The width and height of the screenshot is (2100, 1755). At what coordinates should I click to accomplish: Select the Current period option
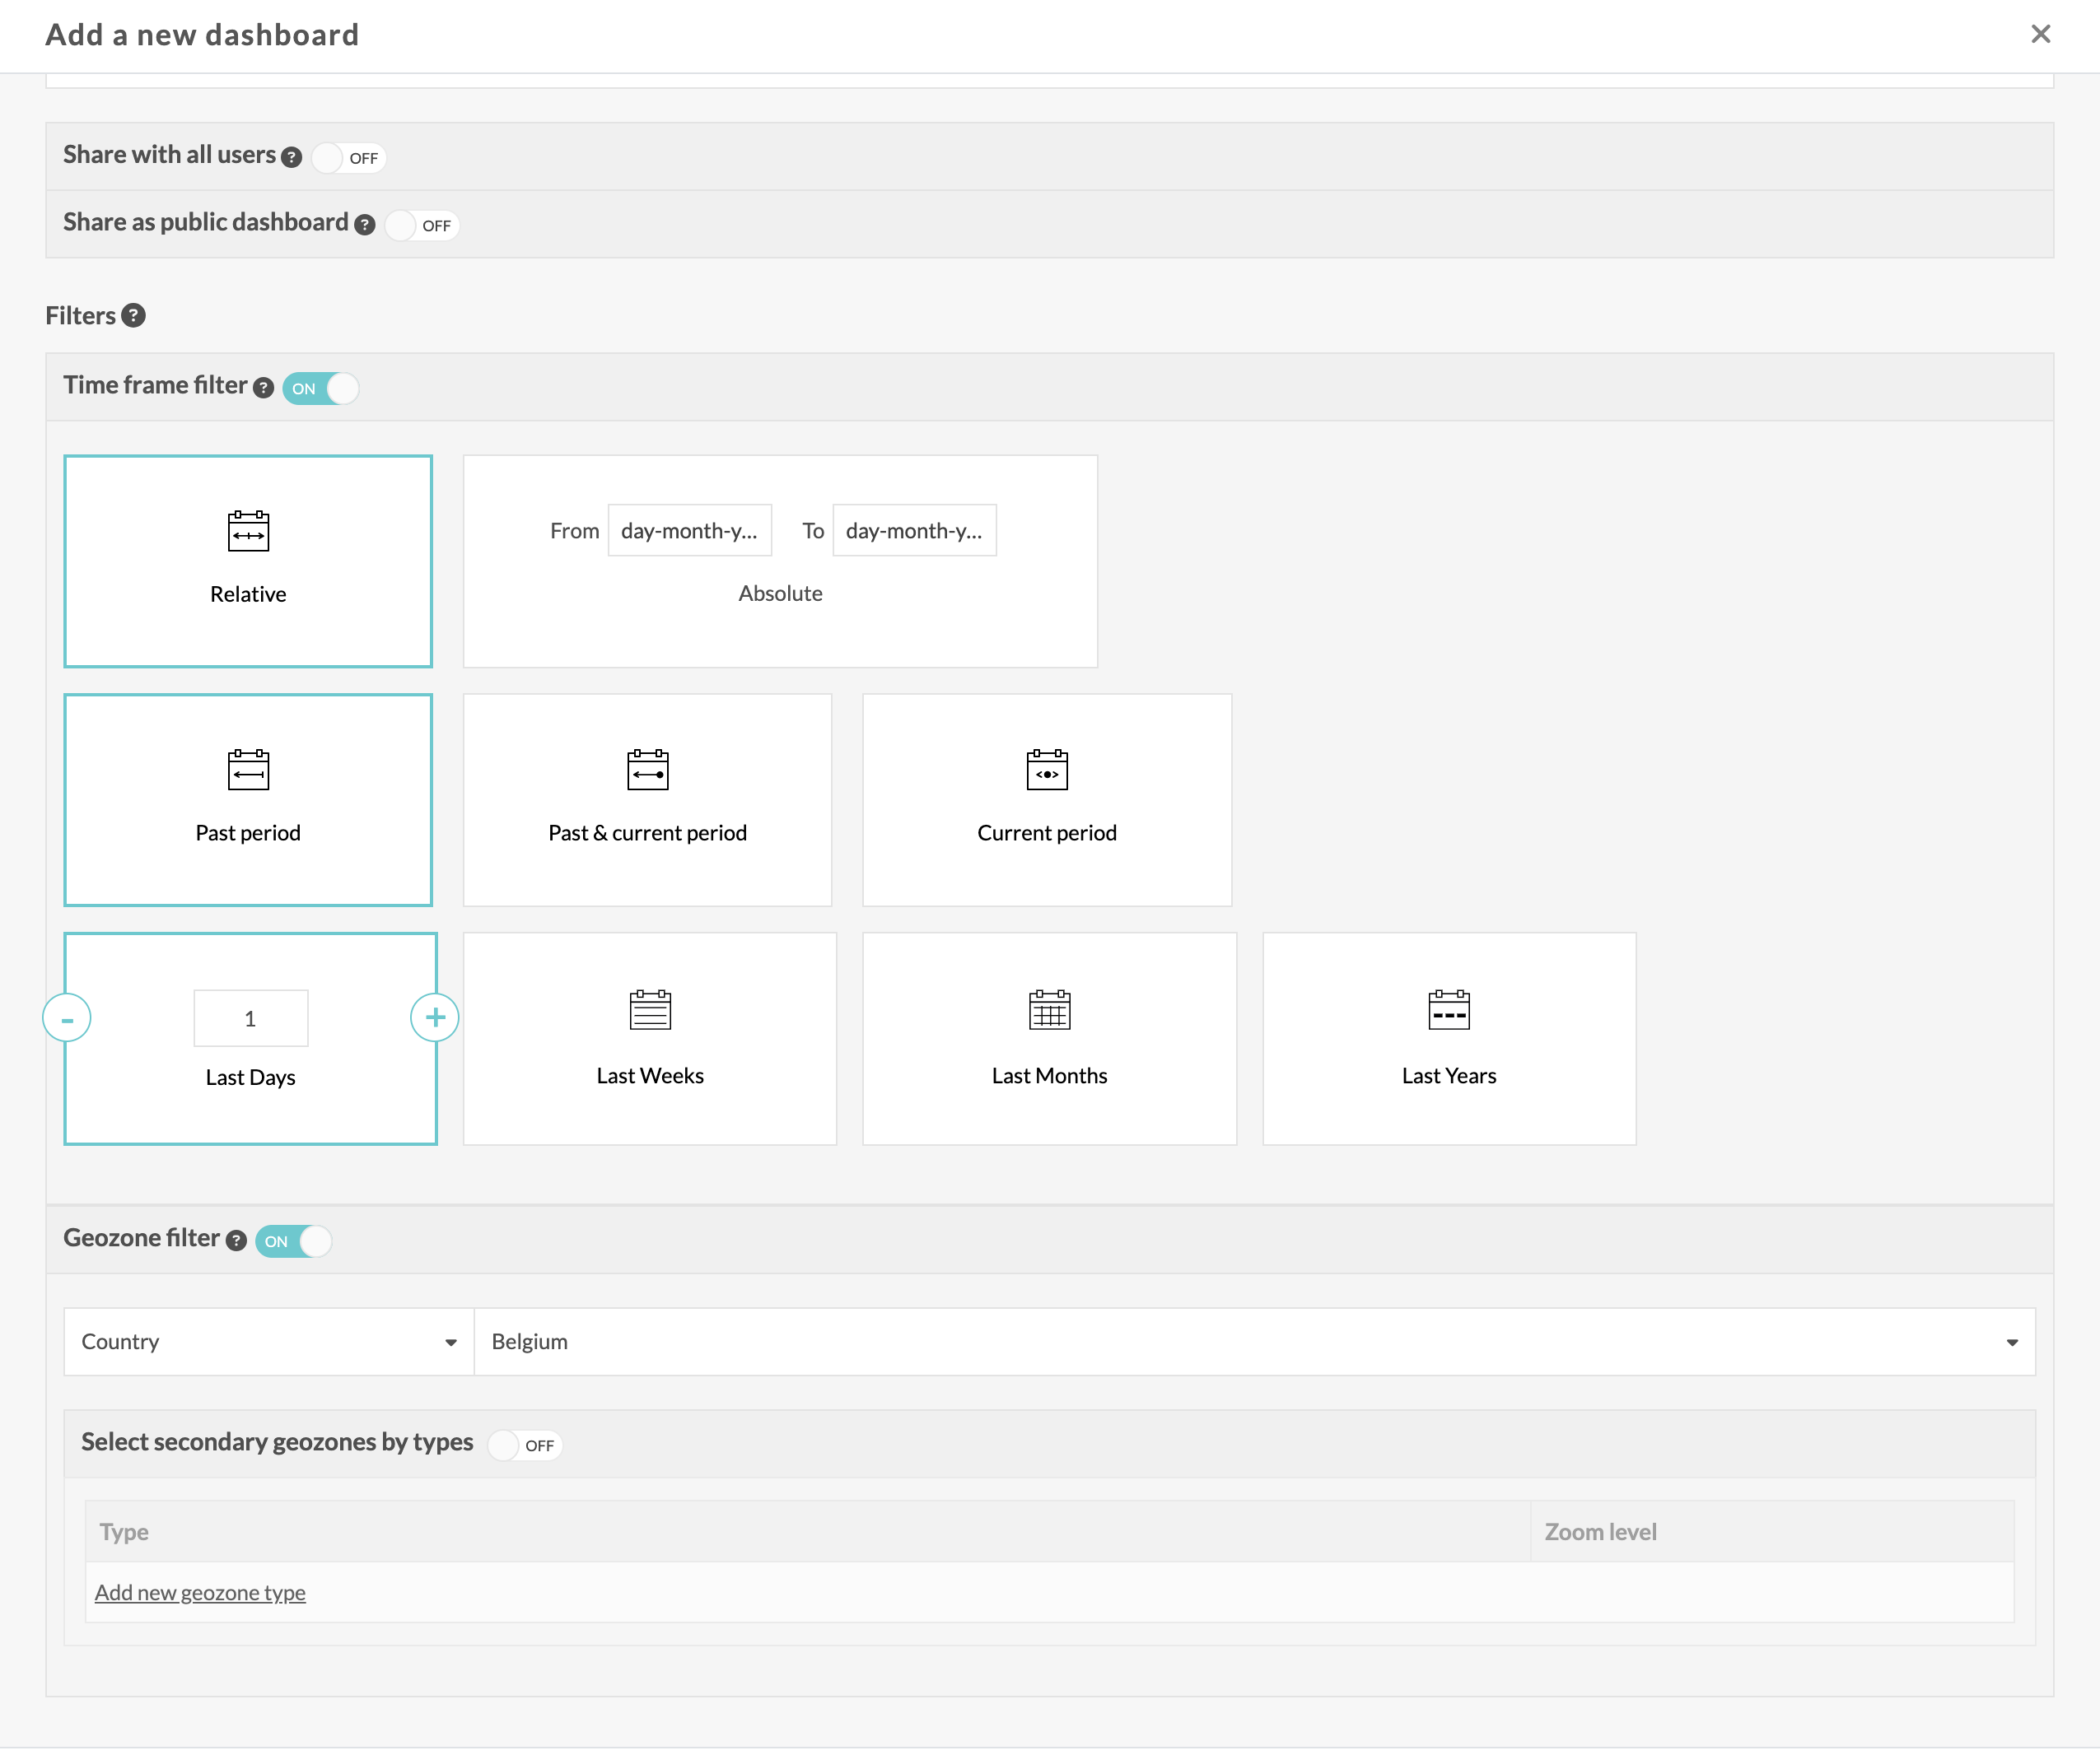(x=1046, y=799)
